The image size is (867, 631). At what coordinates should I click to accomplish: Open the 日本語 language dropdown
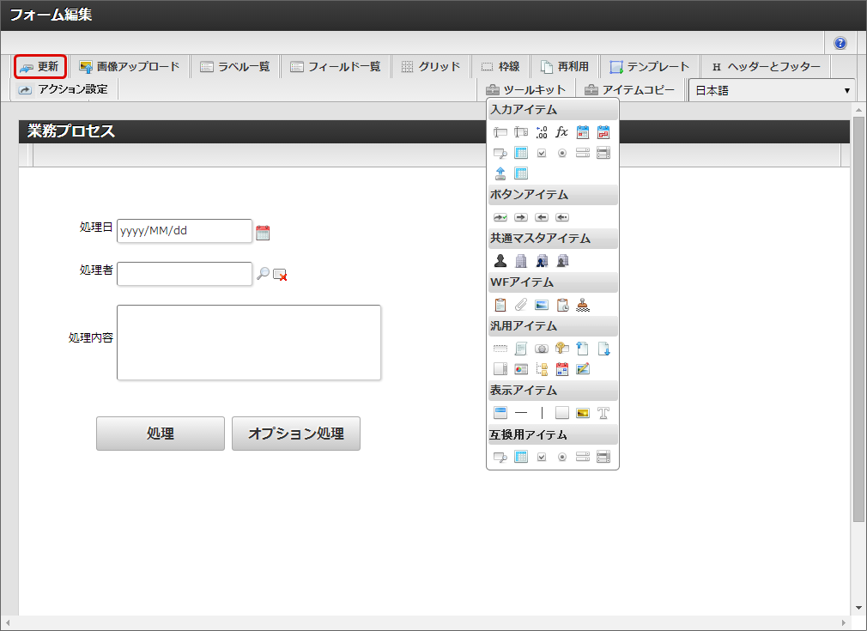point(772,90)
